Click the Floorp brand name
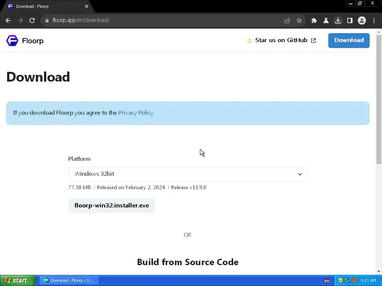 coord(33,41)
